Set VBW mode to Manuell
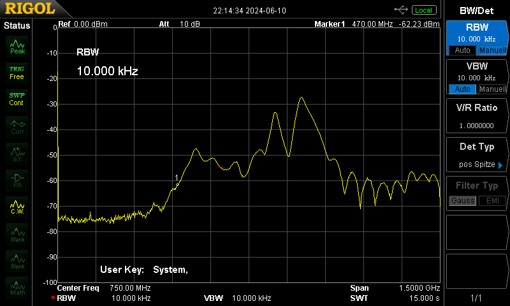 [x=492, y=89]
